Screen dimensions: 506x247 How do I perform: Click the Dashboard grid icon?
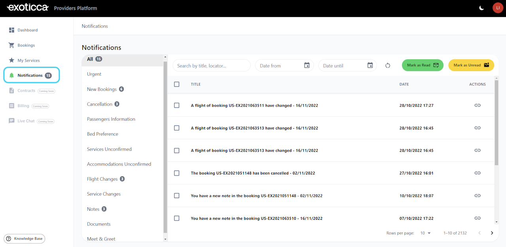point(11,30)
